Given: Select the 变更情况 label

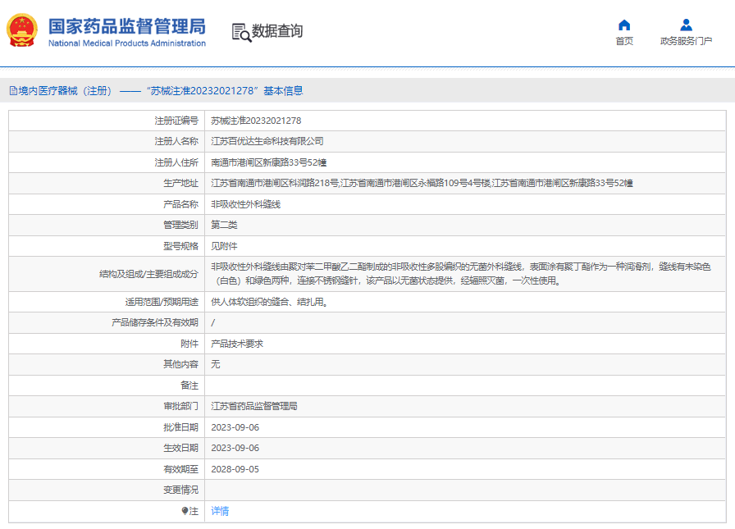Looking at the screenshot, I should pos(180,490).
